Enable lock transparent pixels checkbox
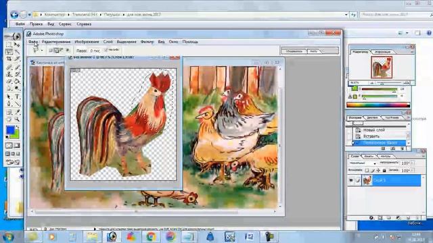This screenshot has height=243, width=433. [367, 171]
